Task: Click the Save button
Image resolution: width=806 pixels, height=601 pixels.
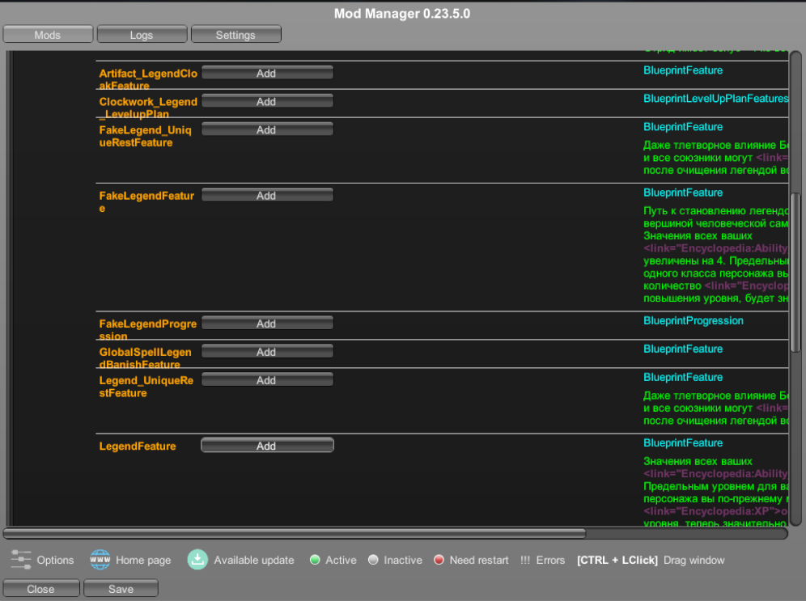Action: pos(121,589)
